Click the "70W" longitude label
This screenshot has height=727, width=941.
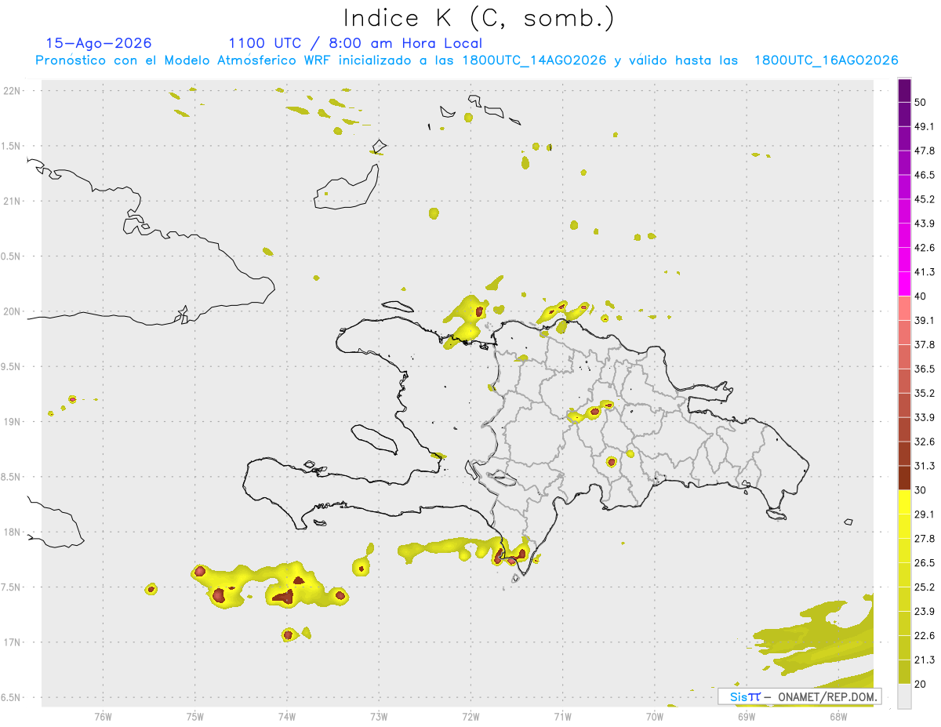click(655, 716)
